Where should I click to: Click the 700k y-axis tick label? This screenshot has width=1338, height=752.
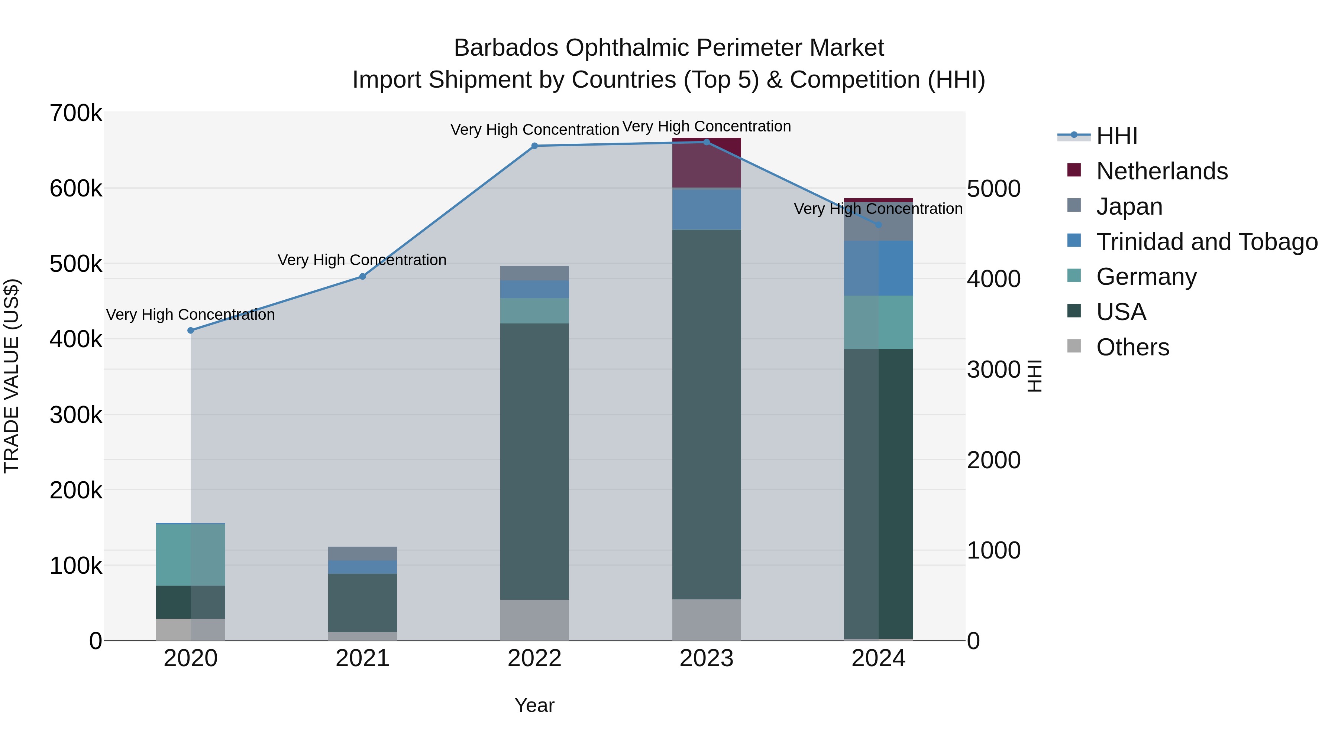[76, 113]
